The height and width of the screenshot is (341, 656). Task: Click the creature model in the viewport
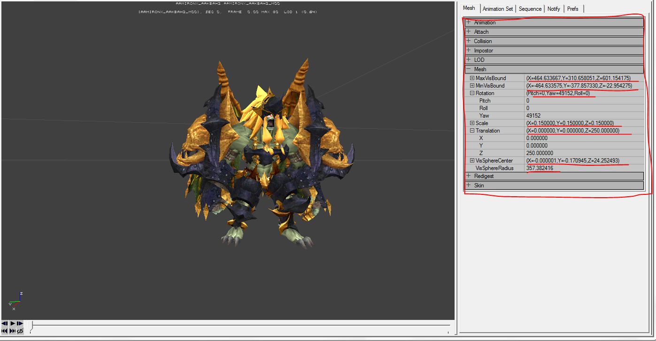[x=263, y=155]
